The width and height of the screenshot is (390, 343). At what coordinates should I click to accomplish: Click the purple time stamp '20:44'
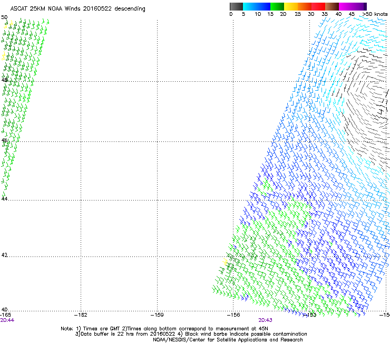point(7,320)
